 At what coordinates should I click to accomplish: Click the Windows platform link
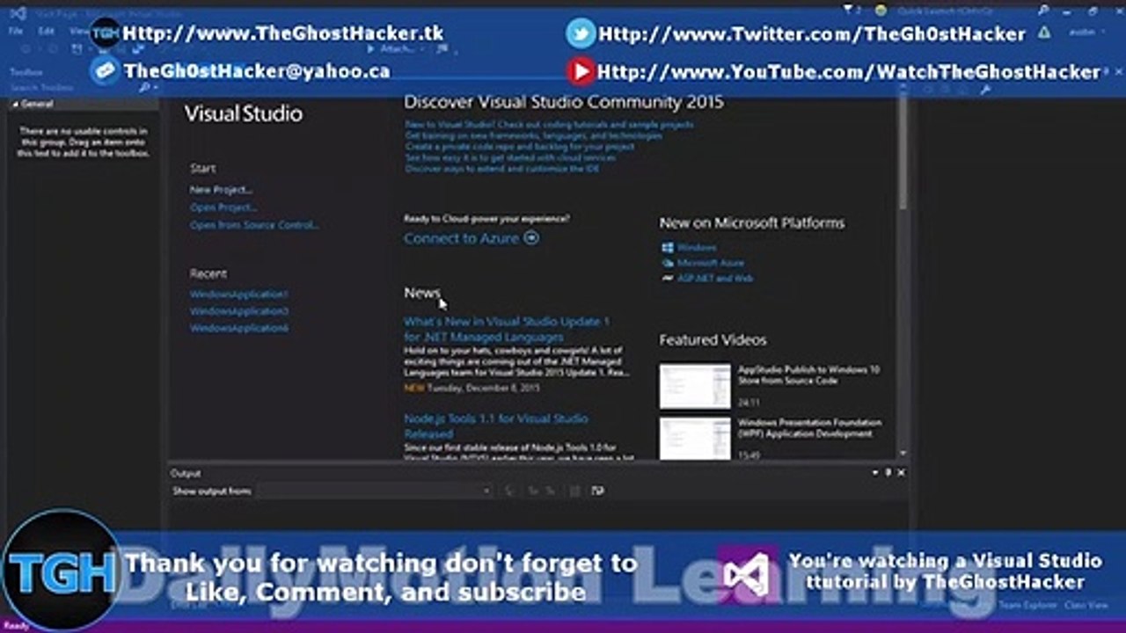[x=697, y=248]
